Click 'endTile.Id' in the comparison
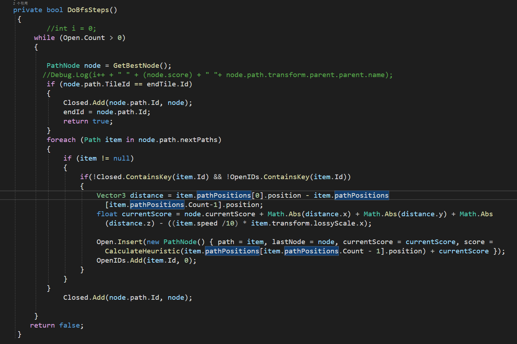The height and width of the screenshot is (344, 517). point(167,84)
